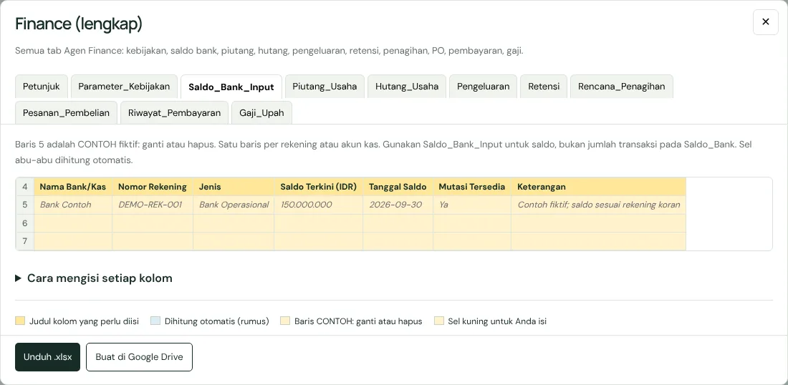Open the Petunjuk tab

[42, 87]
